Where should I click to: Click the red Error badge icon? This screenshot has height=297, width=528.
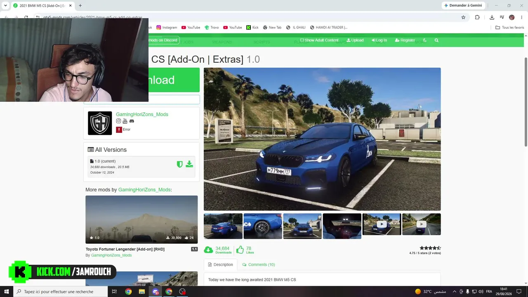pyautogui.click(x=119, y=130)
